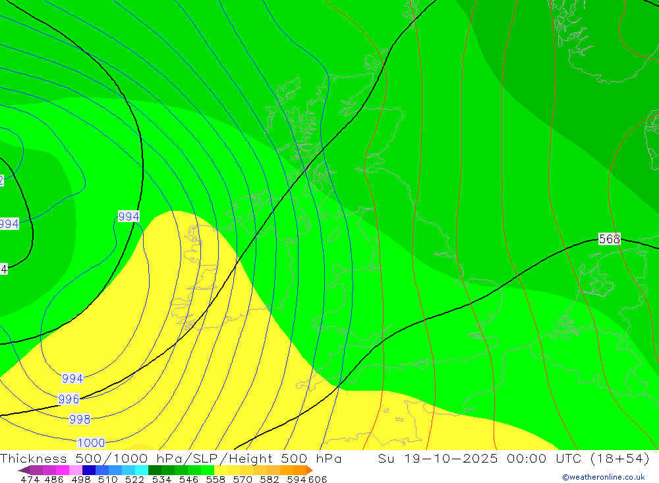Click the 568 height contour label
The width and height of the screenshot is (659, 483).
click(610, 239)
